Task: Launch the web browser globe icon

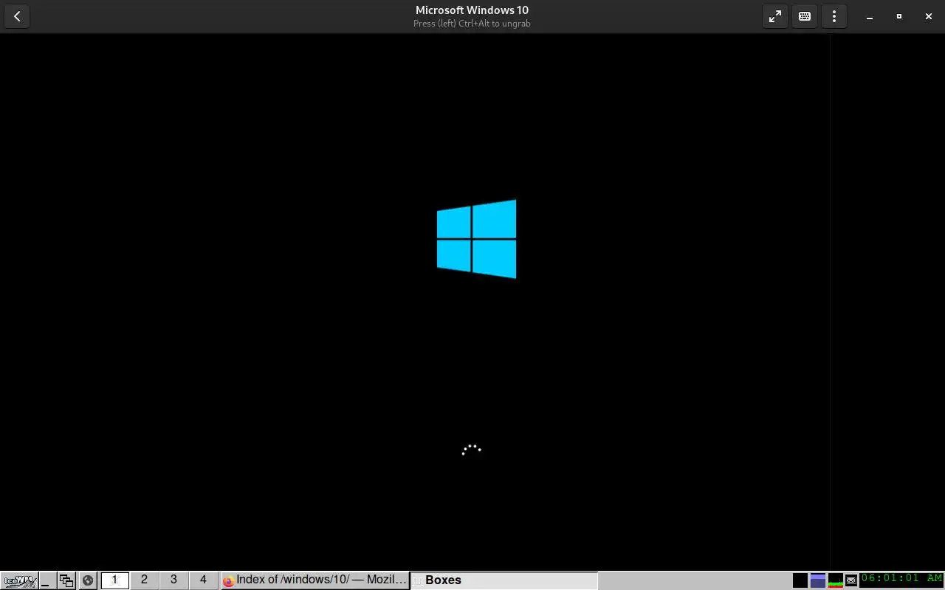Action: pos(88,580)
